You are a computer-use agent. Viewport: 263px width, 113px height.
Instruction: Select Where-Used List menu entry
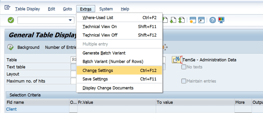click(x=119, y=18)
